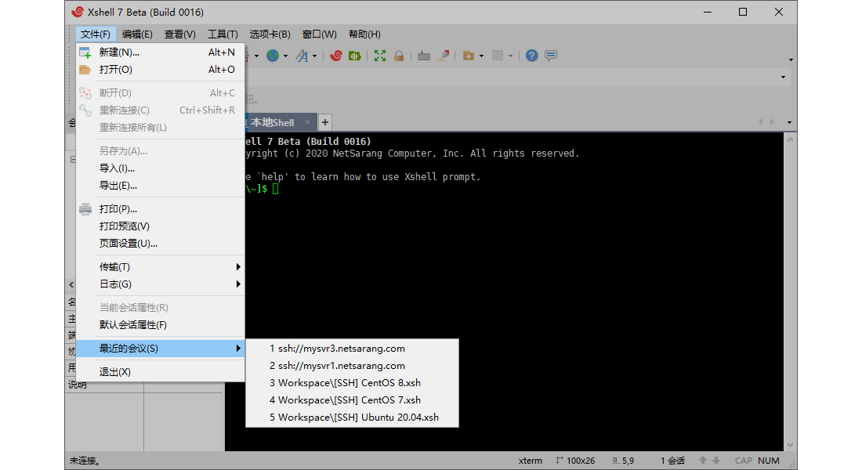This screenshot has height=470, width=862.
Task: Click the new folder plus toolbar icon
Action: [469, 56]
